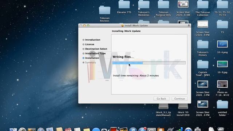
Task: Click 'Install time remaining: About 2 minutes' text
Action: click(x=136, y=76)
